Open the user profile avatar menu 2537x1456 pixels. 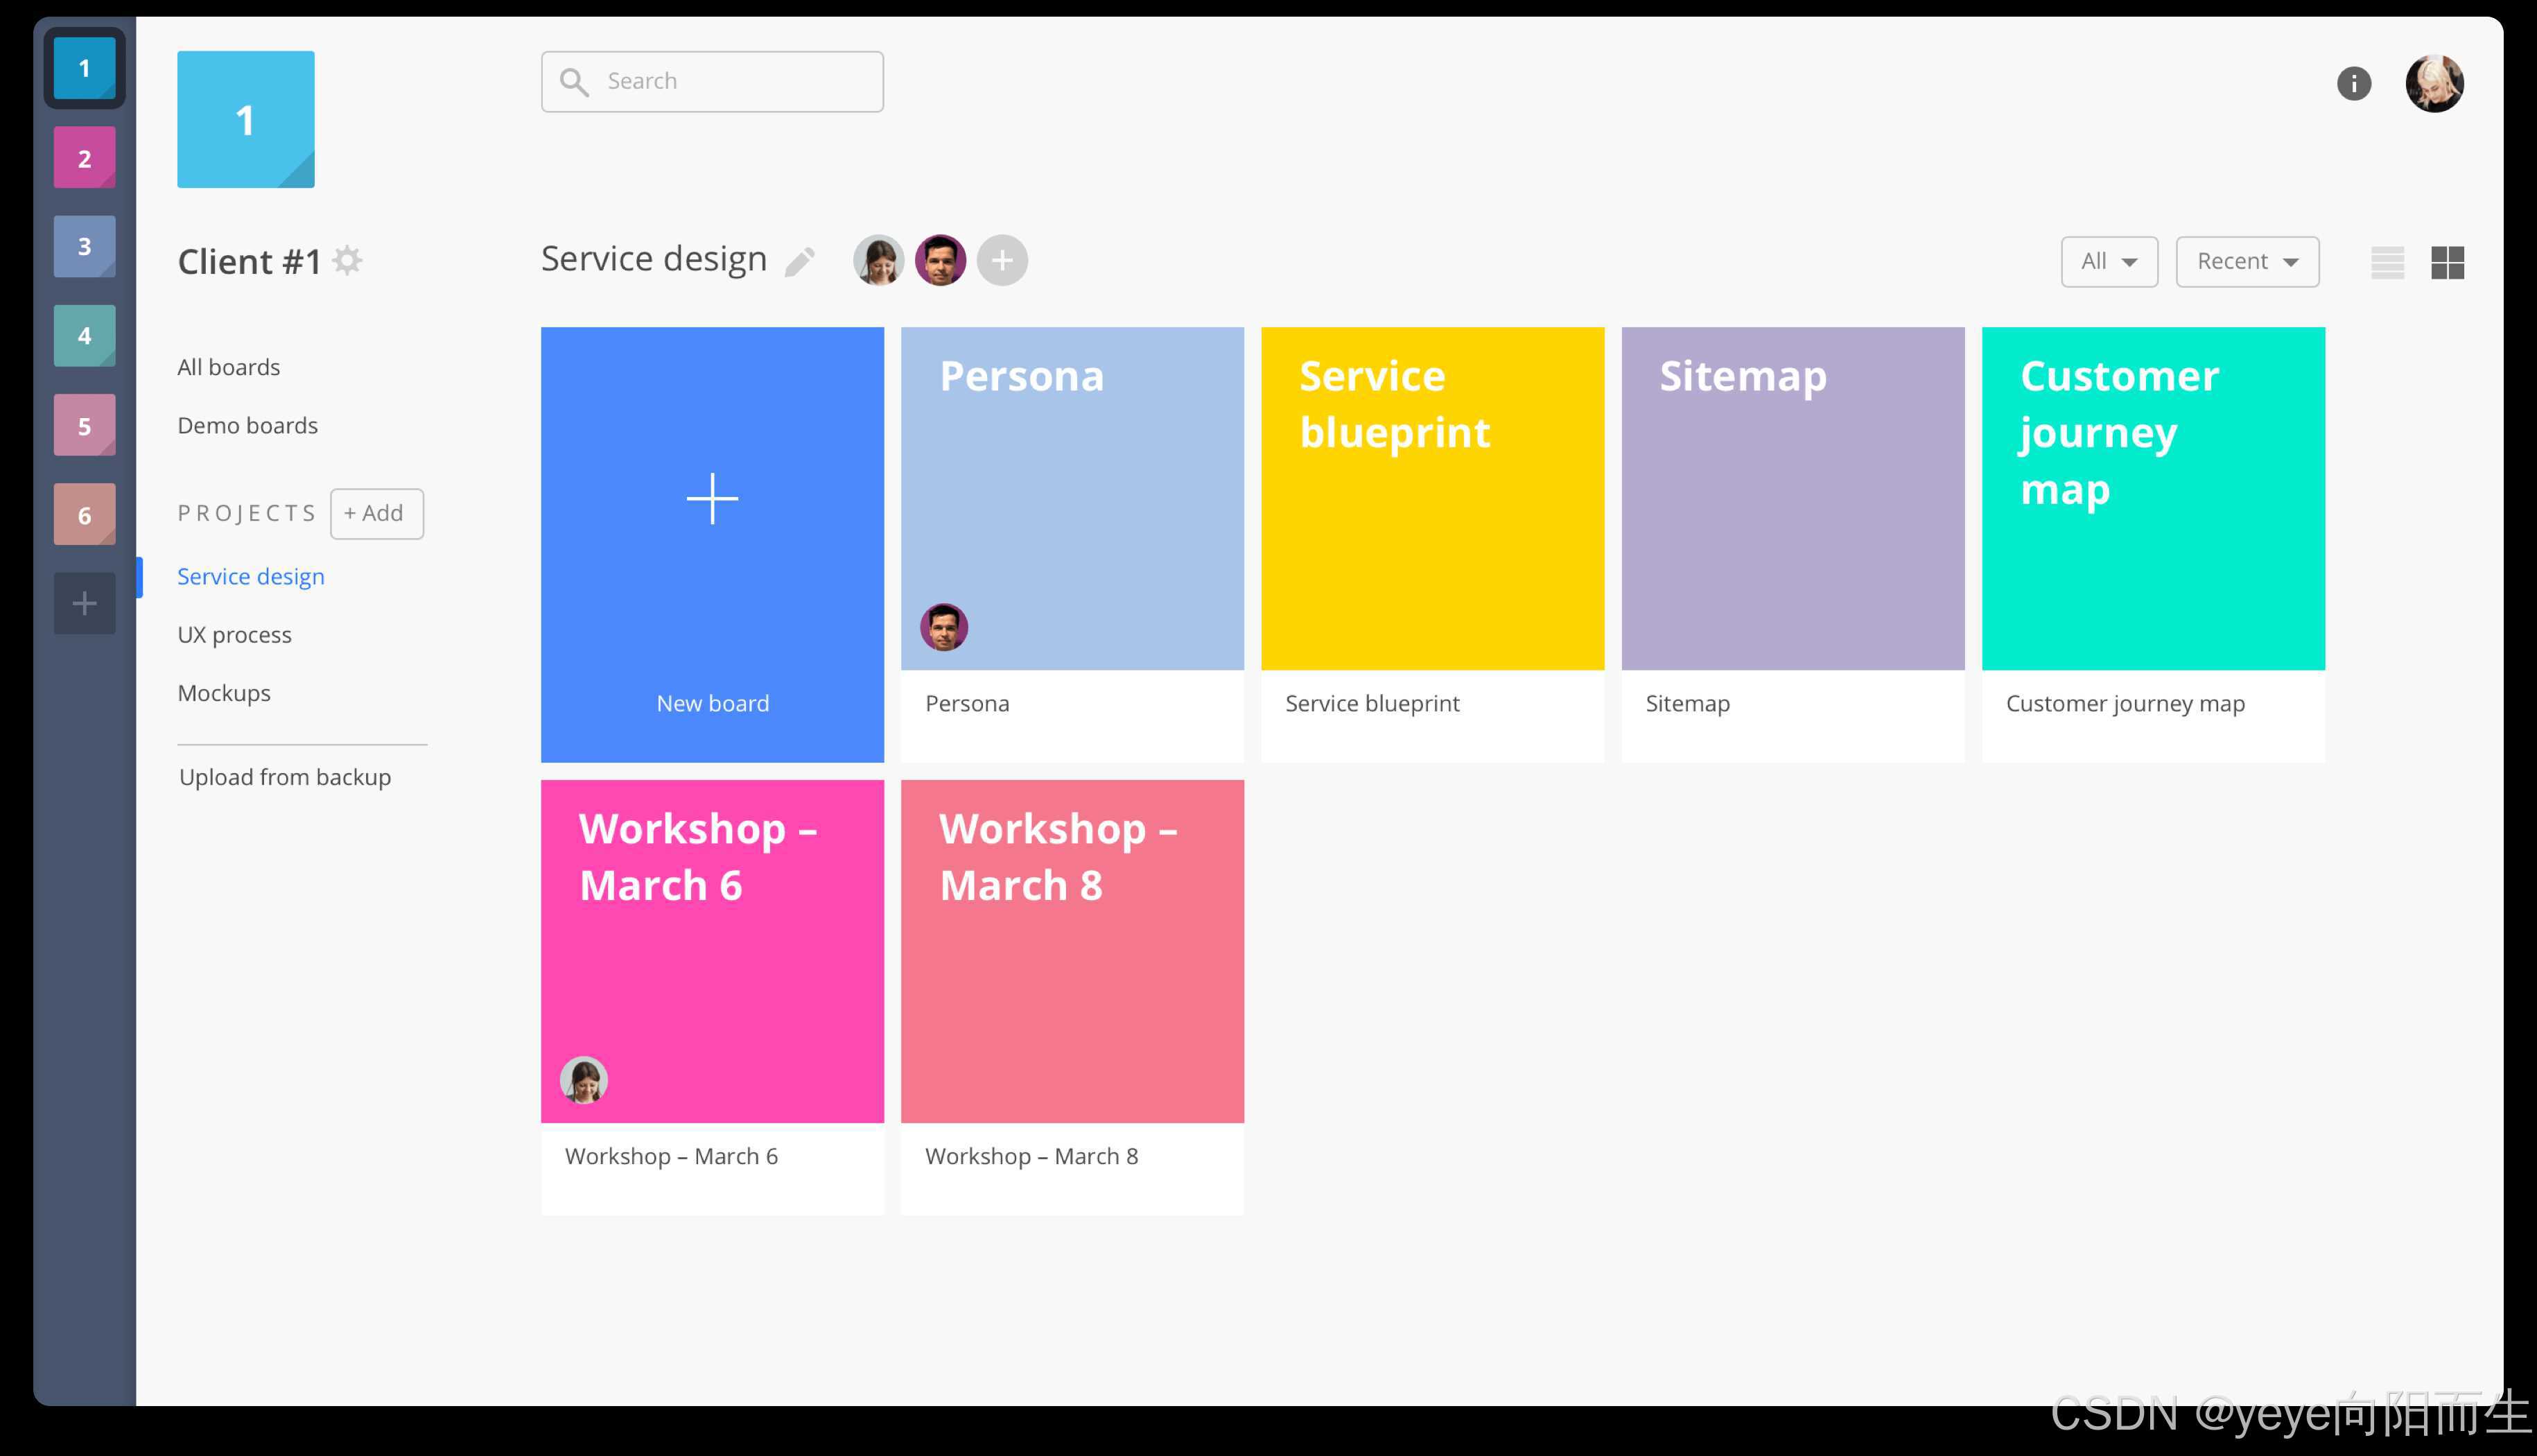pos(2434,83)
